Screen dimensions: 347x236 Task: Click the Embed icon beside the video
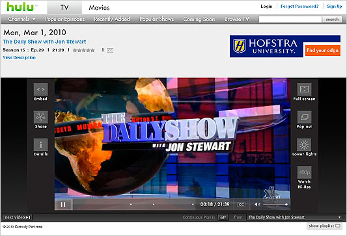coord(40,89)
